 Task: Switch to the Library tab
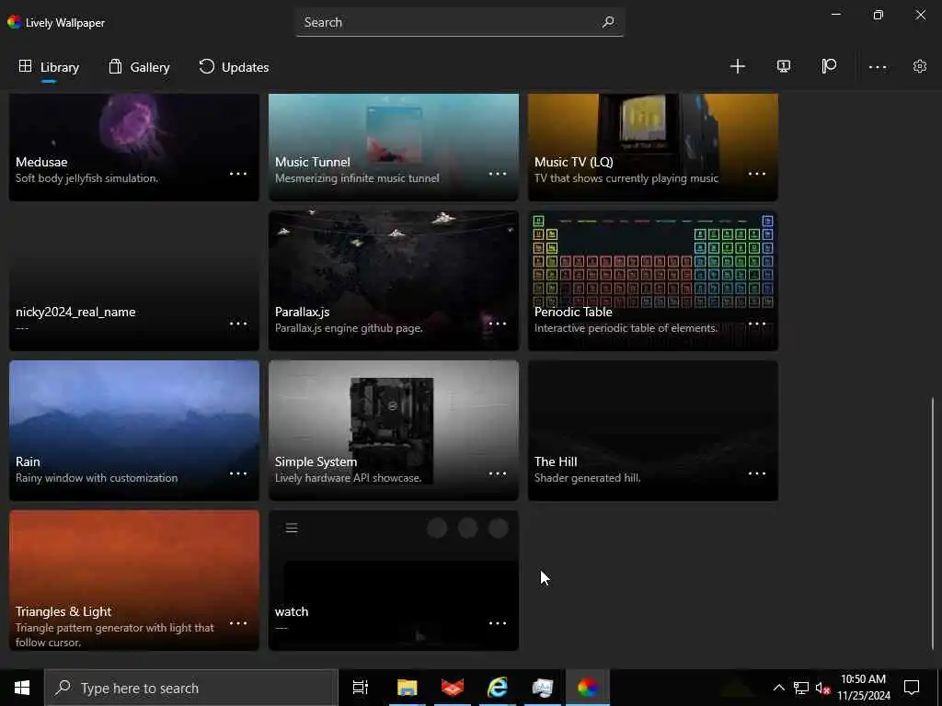[x=49, y=67]
